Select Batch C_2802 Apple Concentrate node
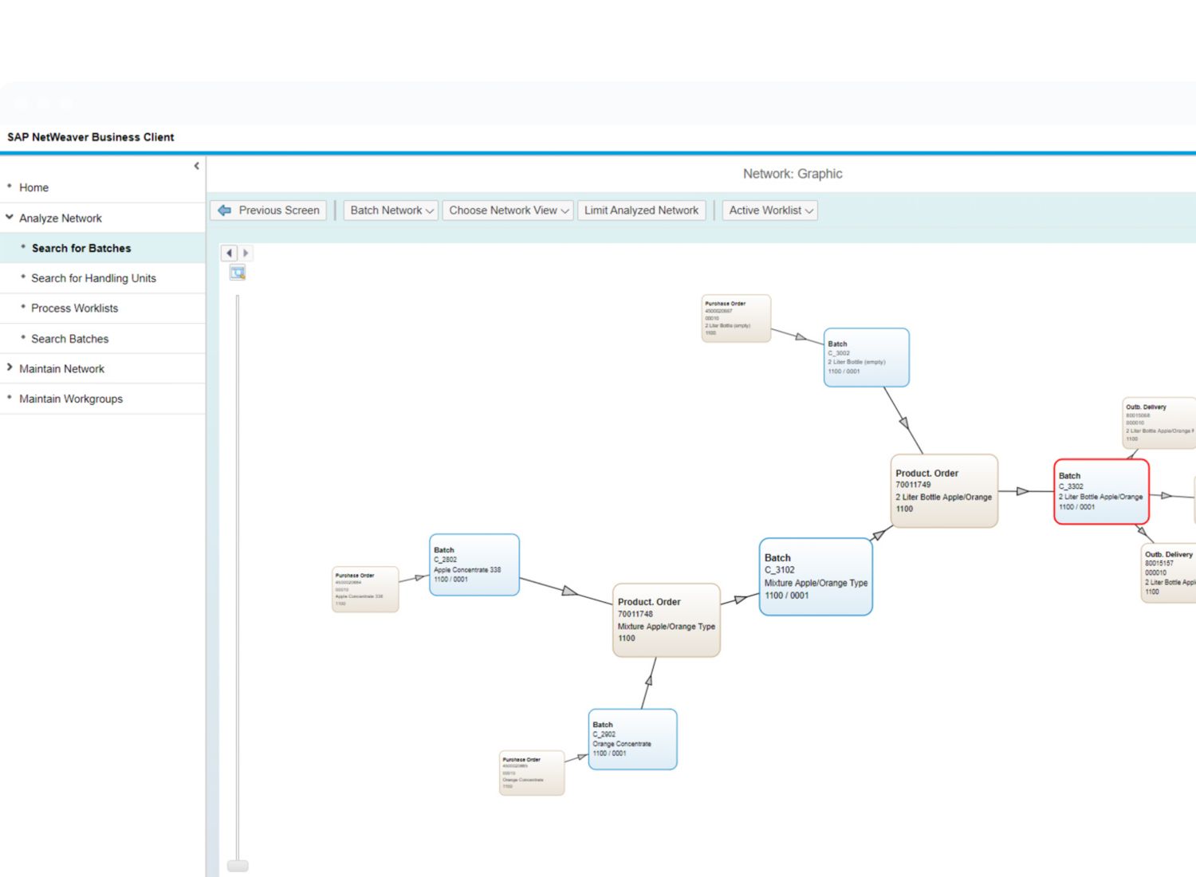The height and width of the screenshot is (877, 1196). (x=474, y=564)
